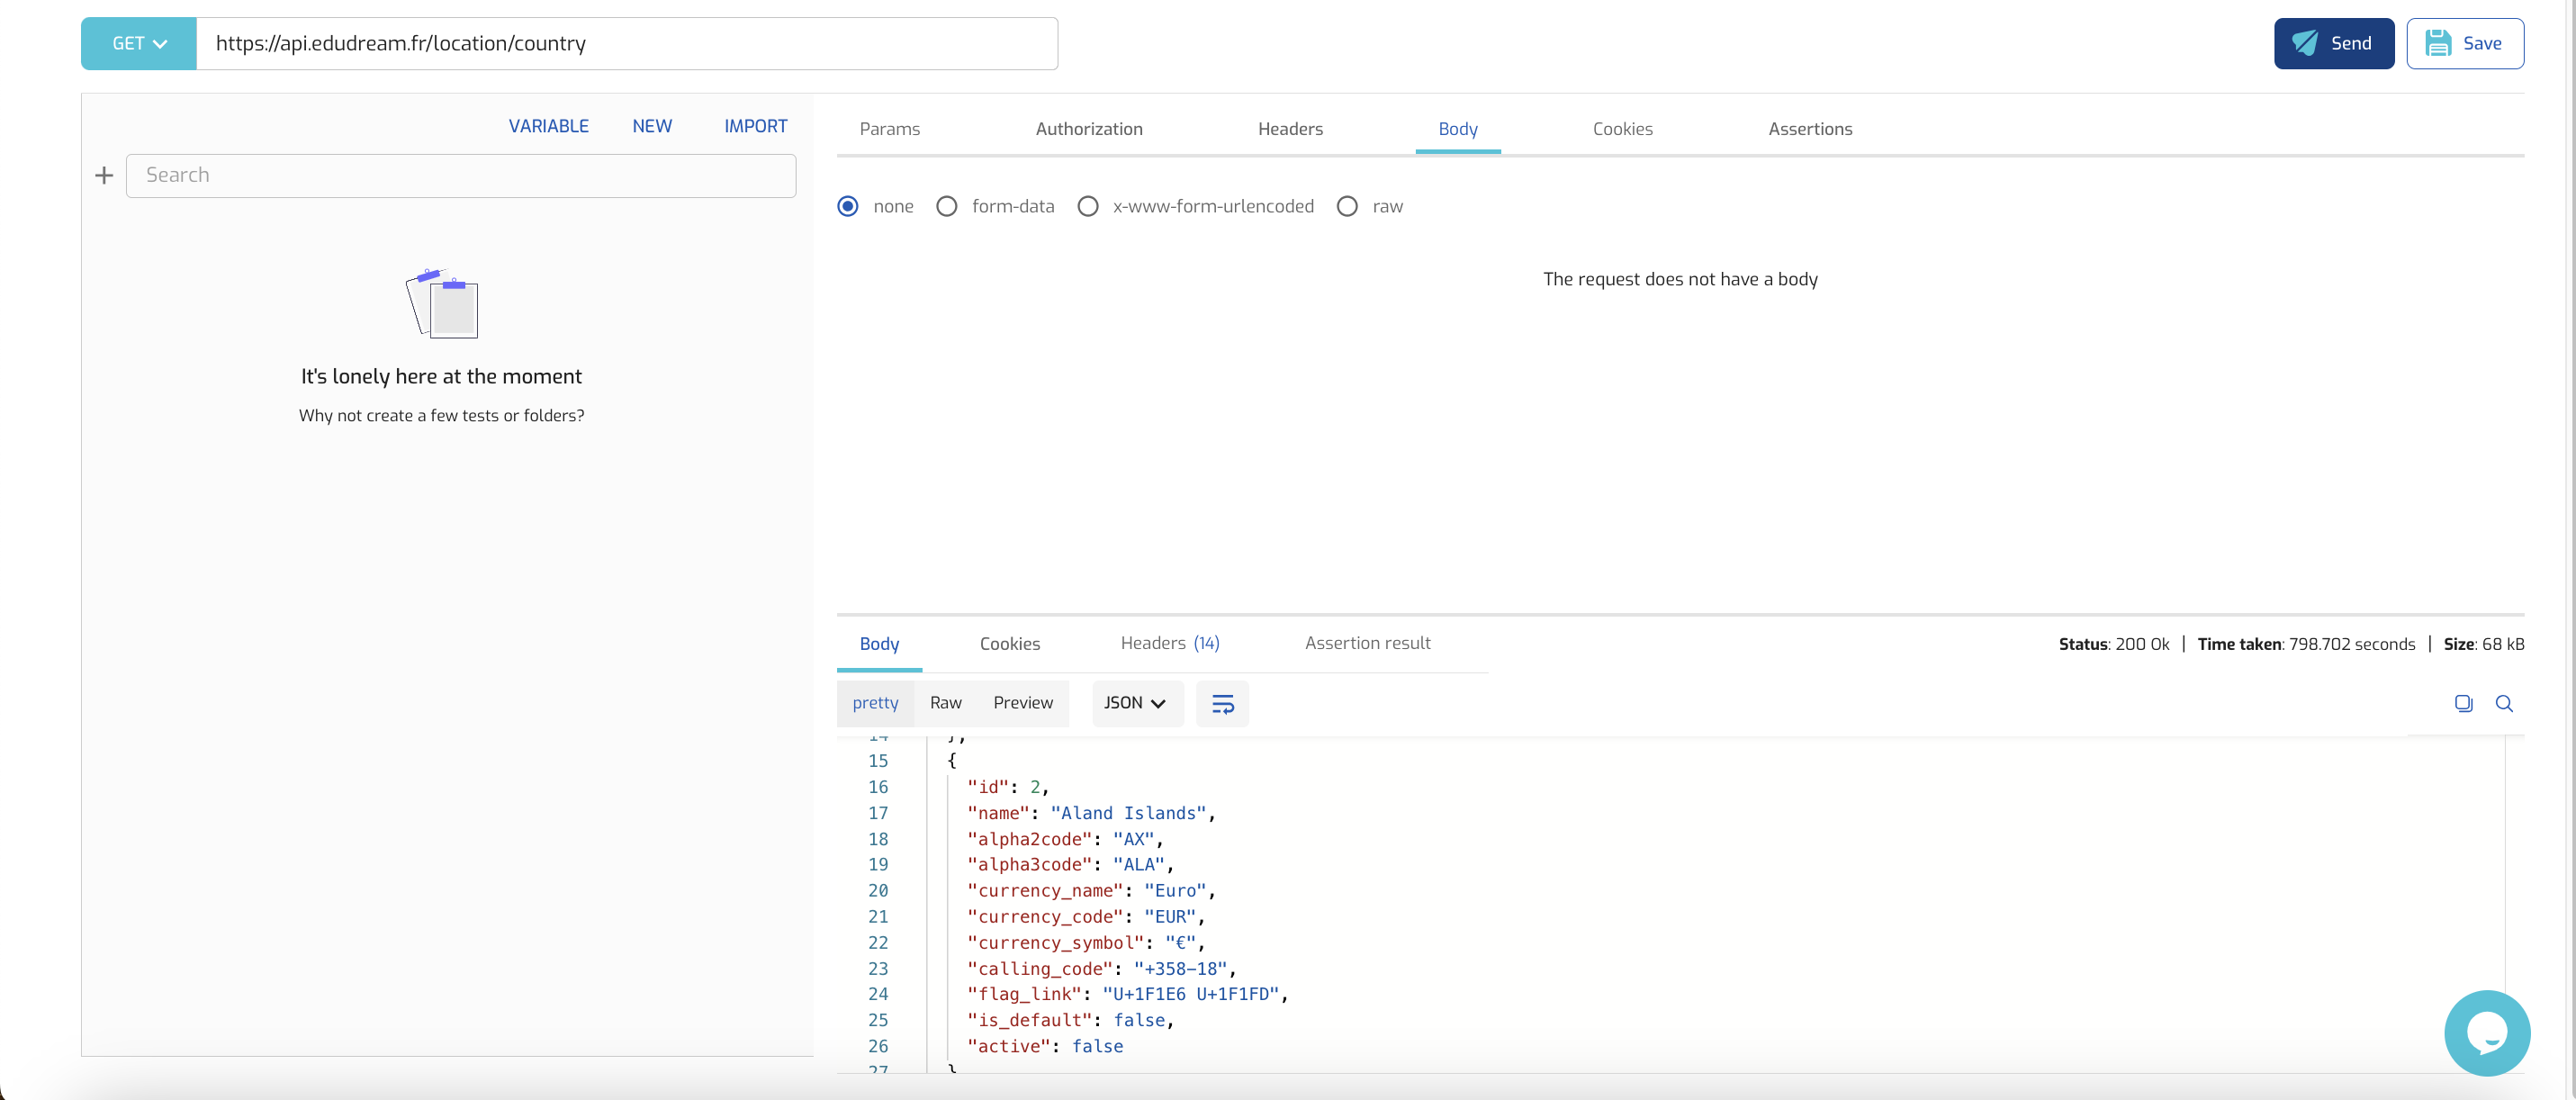Viewport: 2576px width, 1100px height.
Task: Select the form-data radio option
Action: (x=946, y=207)
